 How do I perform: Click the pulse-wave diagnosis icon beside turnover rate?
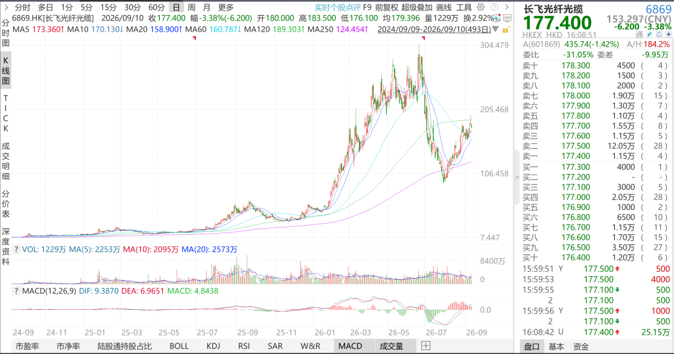(497, 19)
